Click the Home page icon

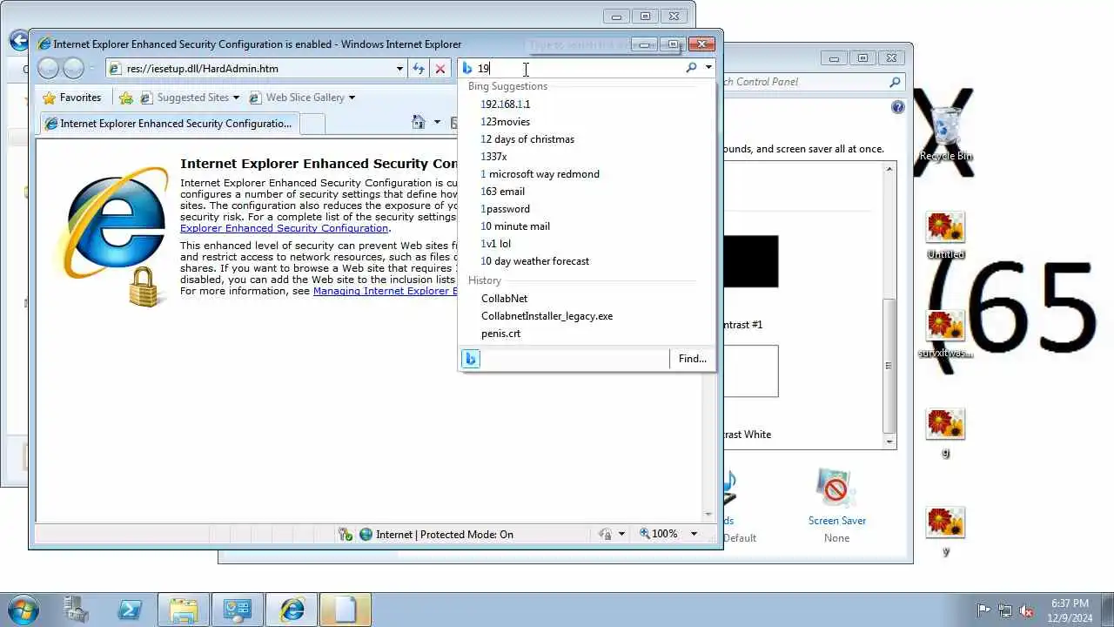(419, 122)
